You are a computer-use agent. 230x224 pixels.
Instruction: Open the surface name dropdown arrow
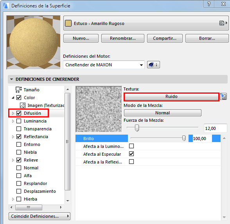pos(226,23)
